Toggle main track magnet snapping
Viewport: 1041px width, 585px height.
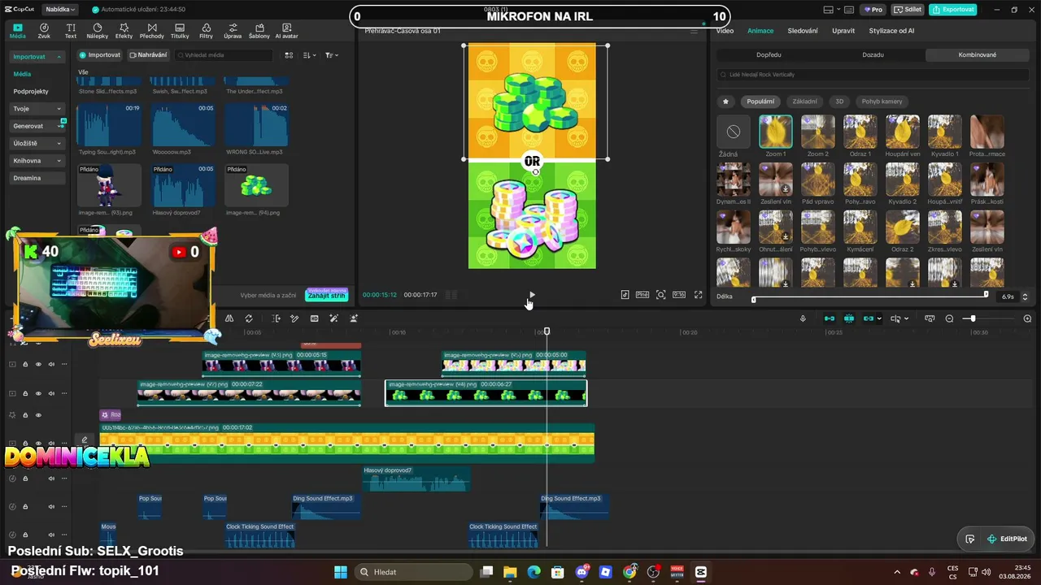click(830, 318)
